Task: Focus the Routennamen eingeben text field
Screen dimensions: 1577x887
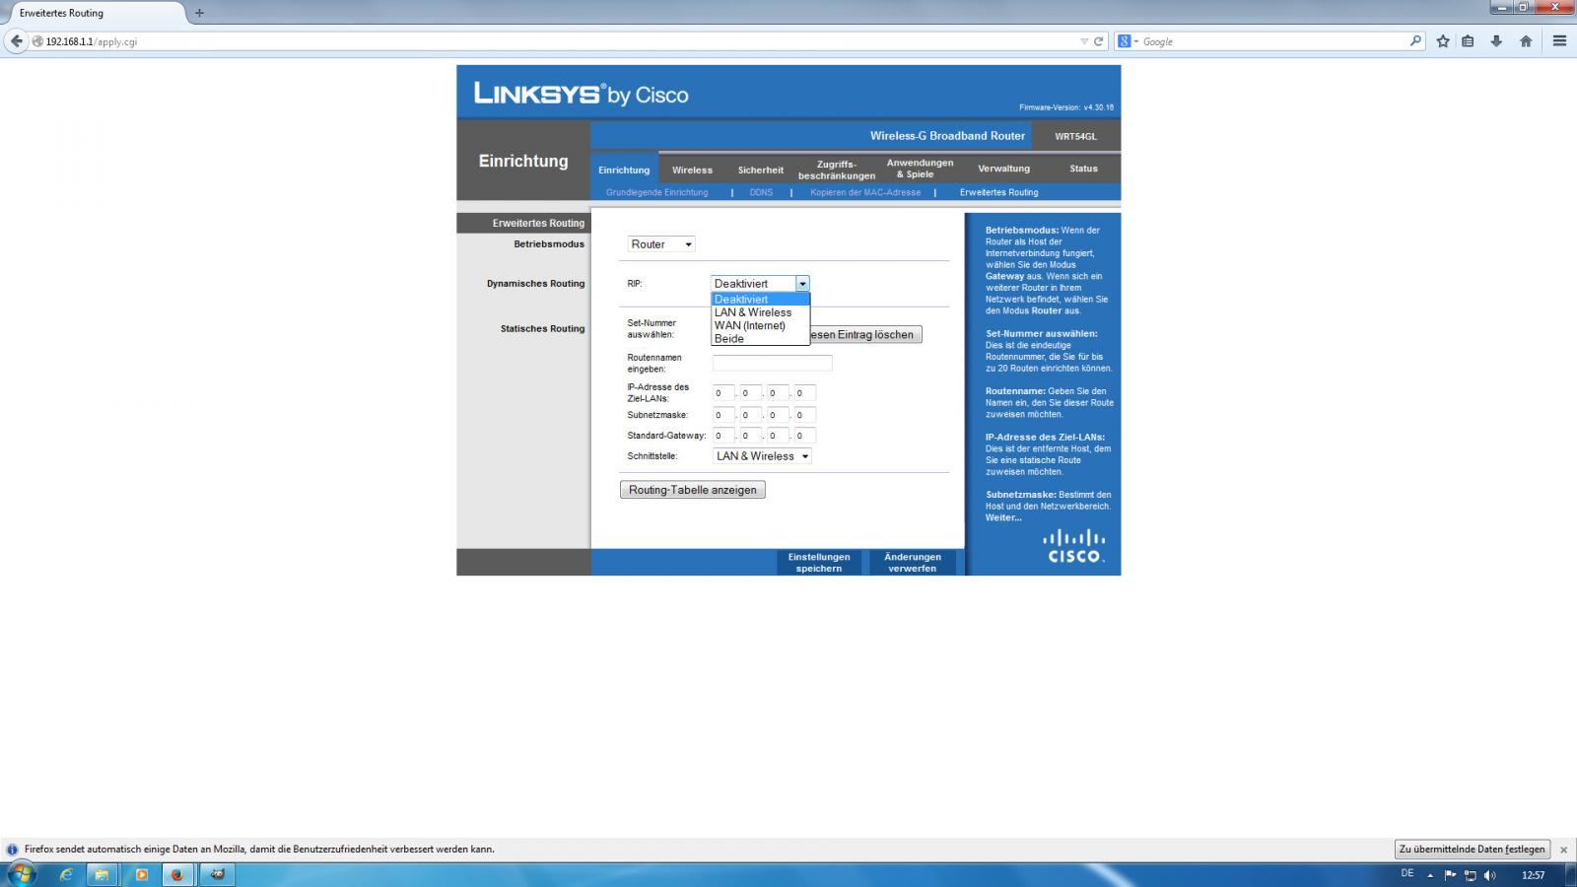Action: click(x=772, y=363)
